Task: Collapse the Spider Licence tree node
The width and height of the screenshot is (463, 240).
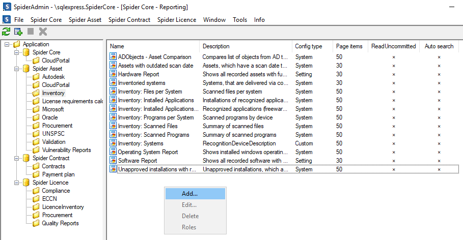Action: [x=16, y=183]
